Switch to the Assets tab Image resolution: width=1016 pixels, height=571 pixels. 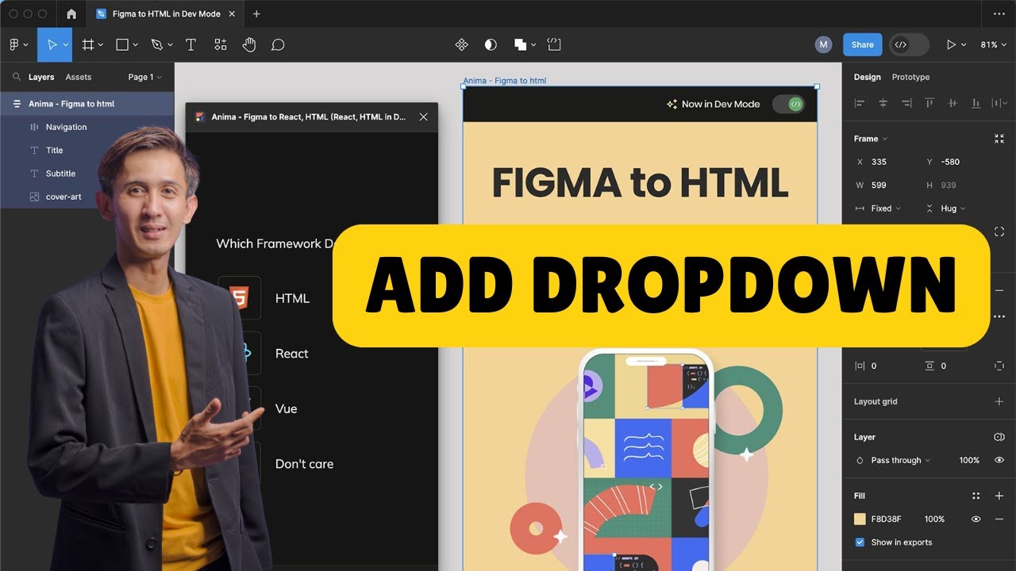point(79,77)
